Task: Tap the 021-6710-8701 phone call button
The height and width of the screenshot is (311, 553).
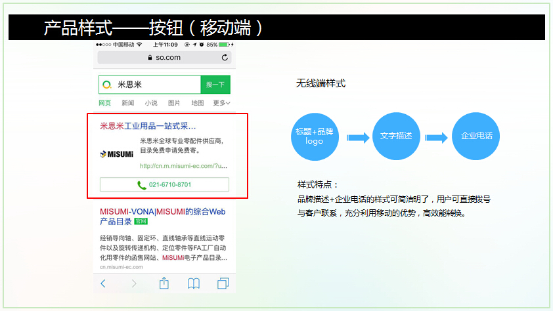Action: [164, 184]
